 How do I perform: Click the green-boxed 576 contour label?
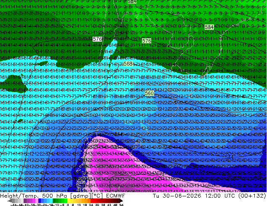147,41
